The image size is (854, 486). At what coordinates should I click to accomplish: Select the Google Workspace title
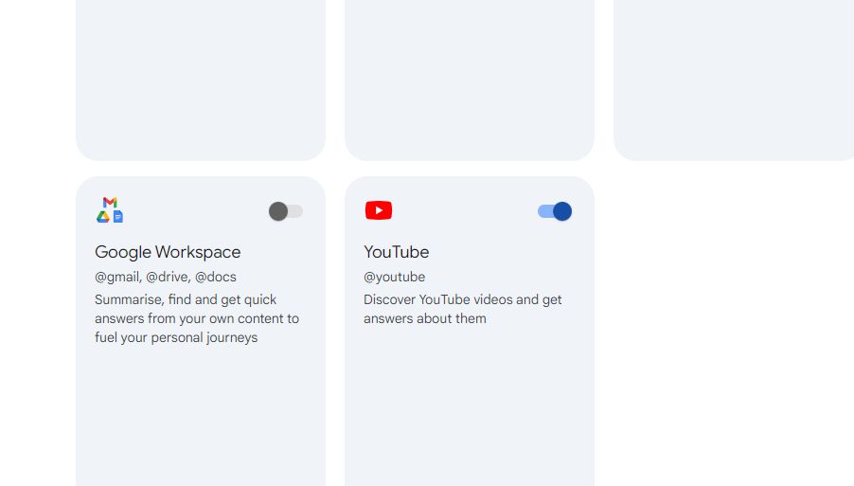pos(168,252)
